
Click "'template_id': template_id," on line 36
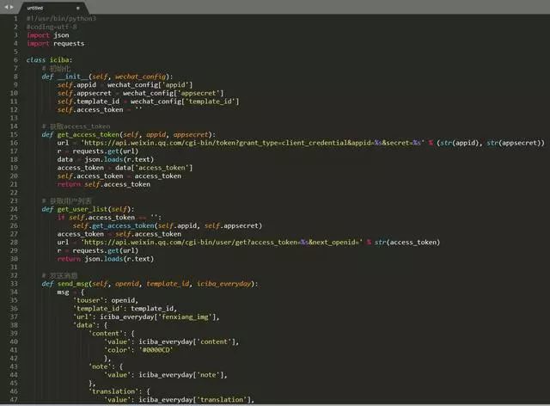(x=125, y=309)
